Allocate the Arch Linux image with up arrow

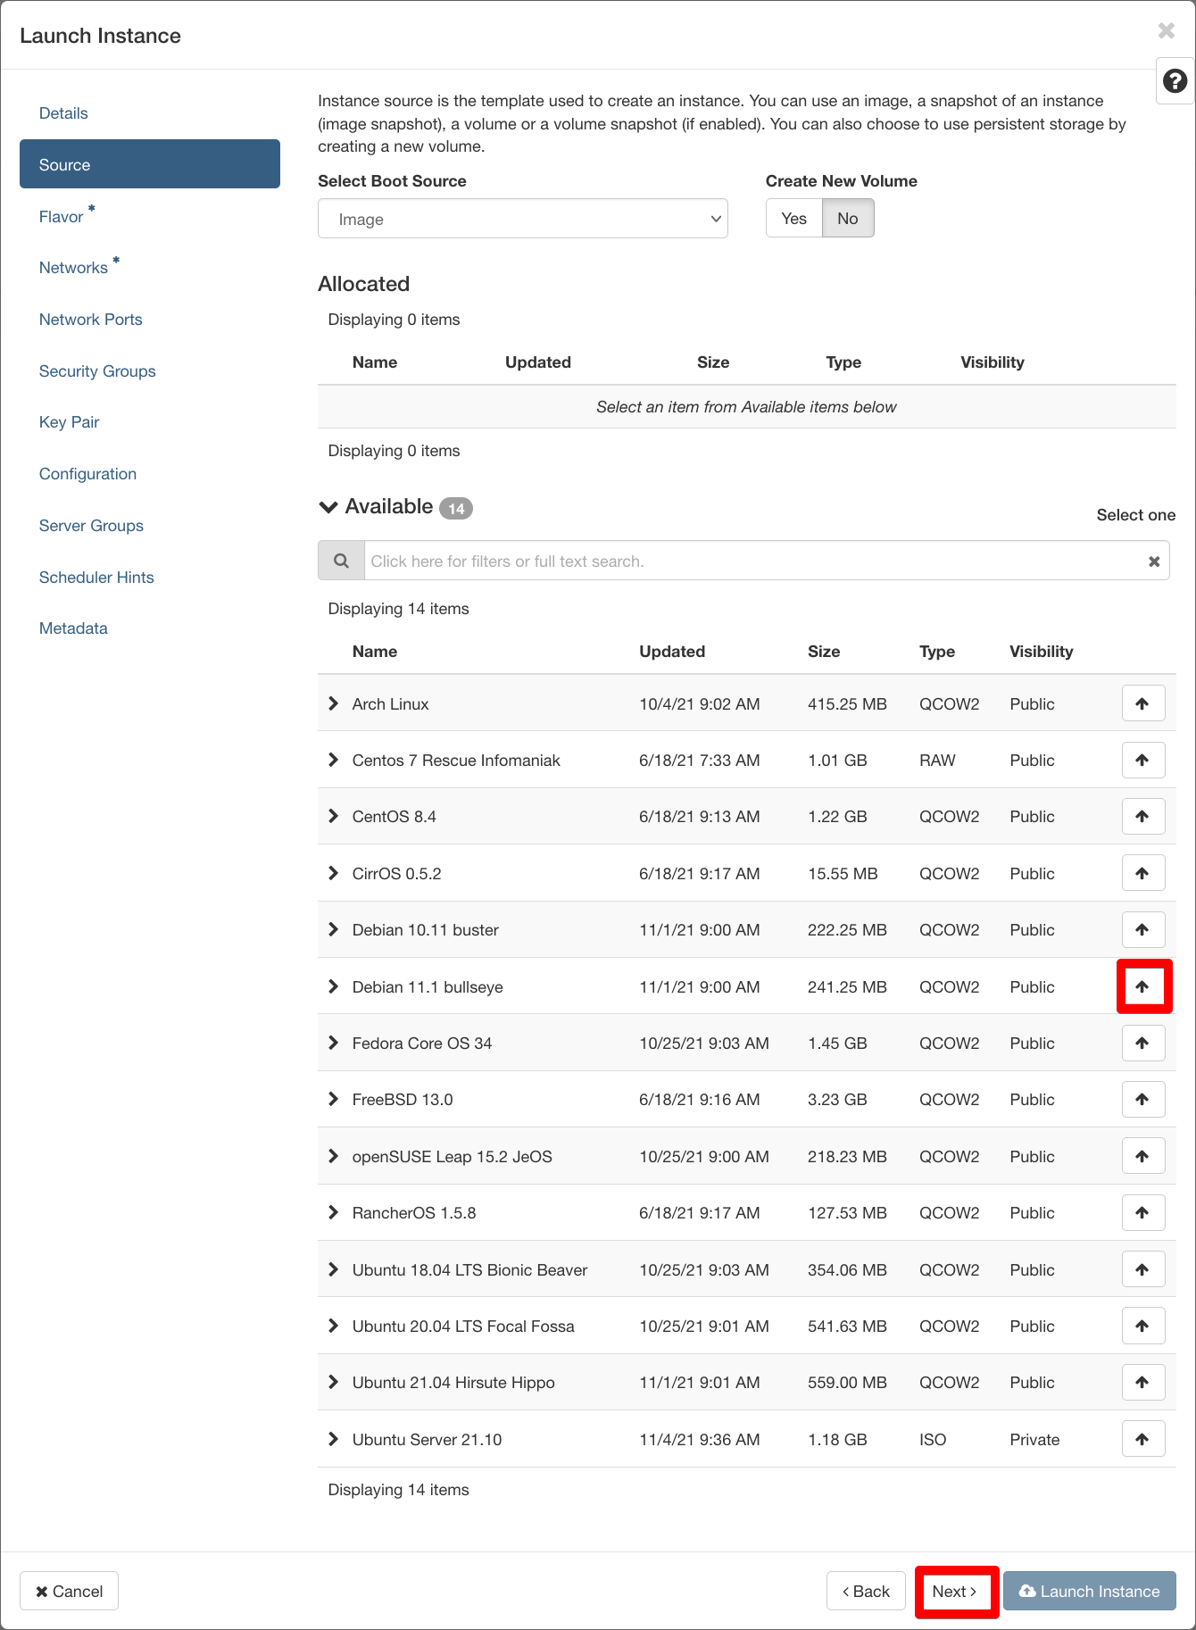[x=1142, y=703]
